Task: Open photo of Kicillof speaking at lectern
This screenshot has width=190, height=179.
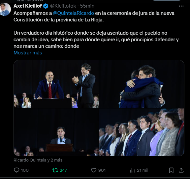Action: point(56,132)
